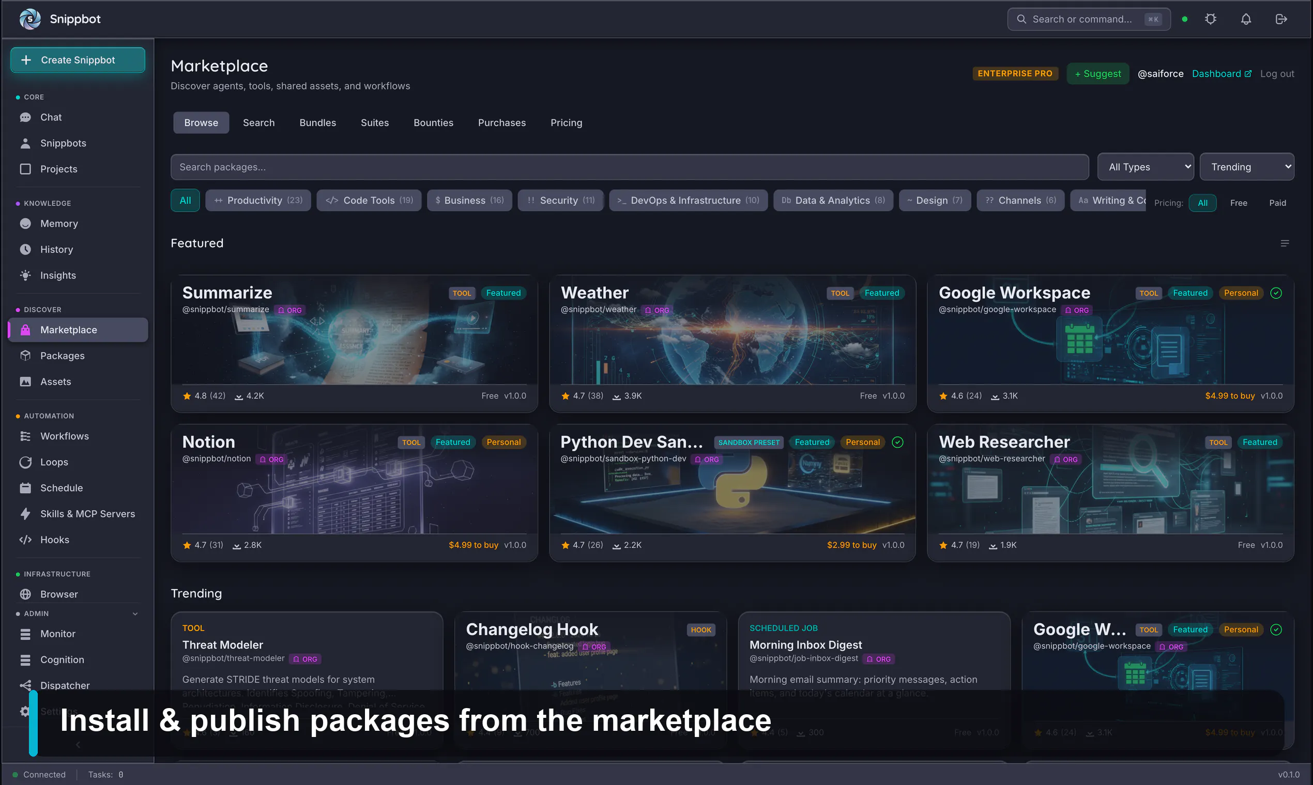Filter by Security category
1313x785 pixels.
(561, 200)
